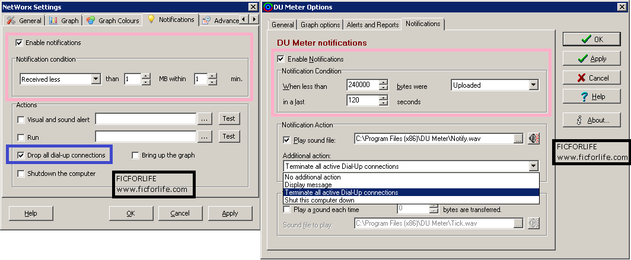Screen dimensions: 631x260
Task: Open the Graph Colours tab in NetWorx
Action: (x=113, y=20)
